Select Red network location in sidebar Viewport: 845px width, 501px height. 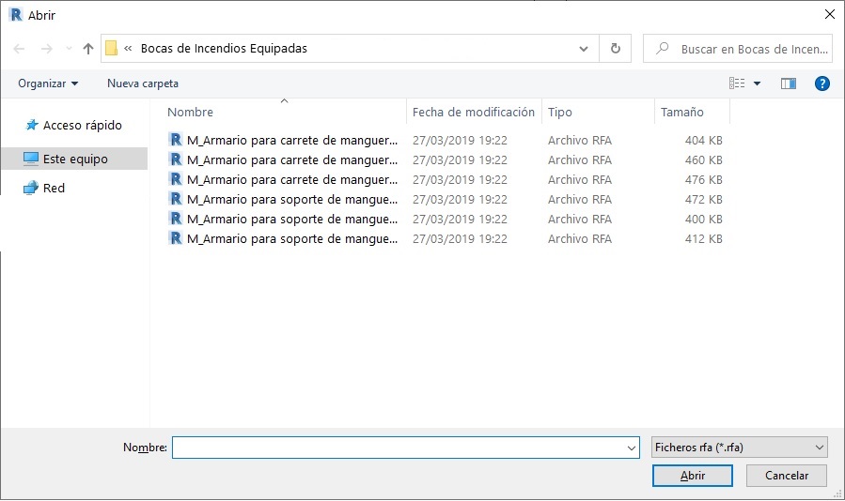pos(55,189)
